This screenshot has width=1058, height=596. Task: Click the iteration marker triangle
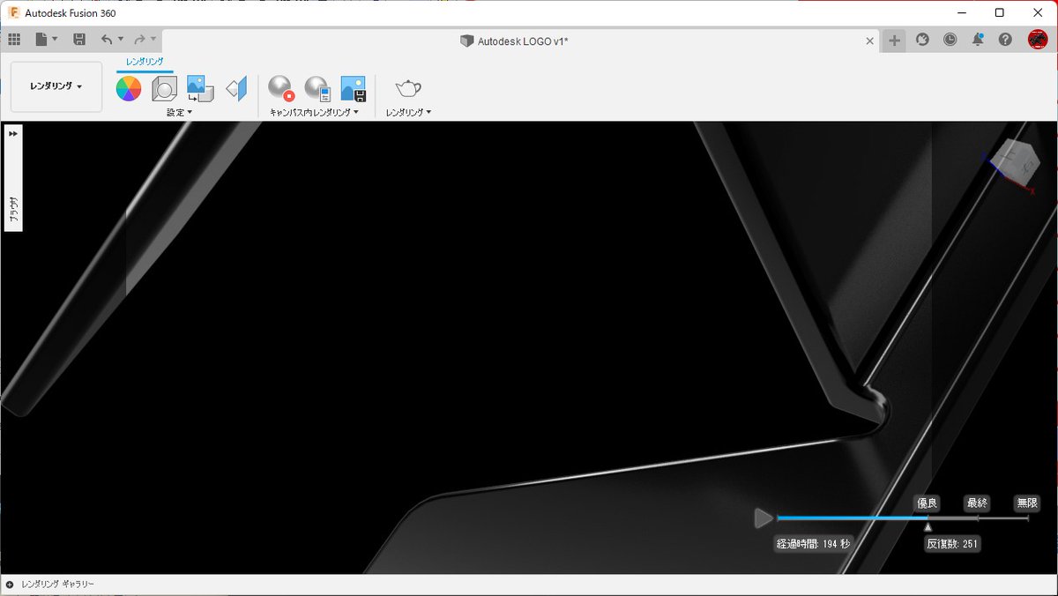click(x=928, y=527)
